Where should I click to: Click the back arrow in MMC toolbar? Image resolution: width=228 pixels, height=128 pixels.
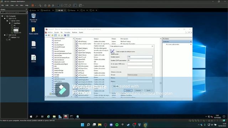point(46,35)
